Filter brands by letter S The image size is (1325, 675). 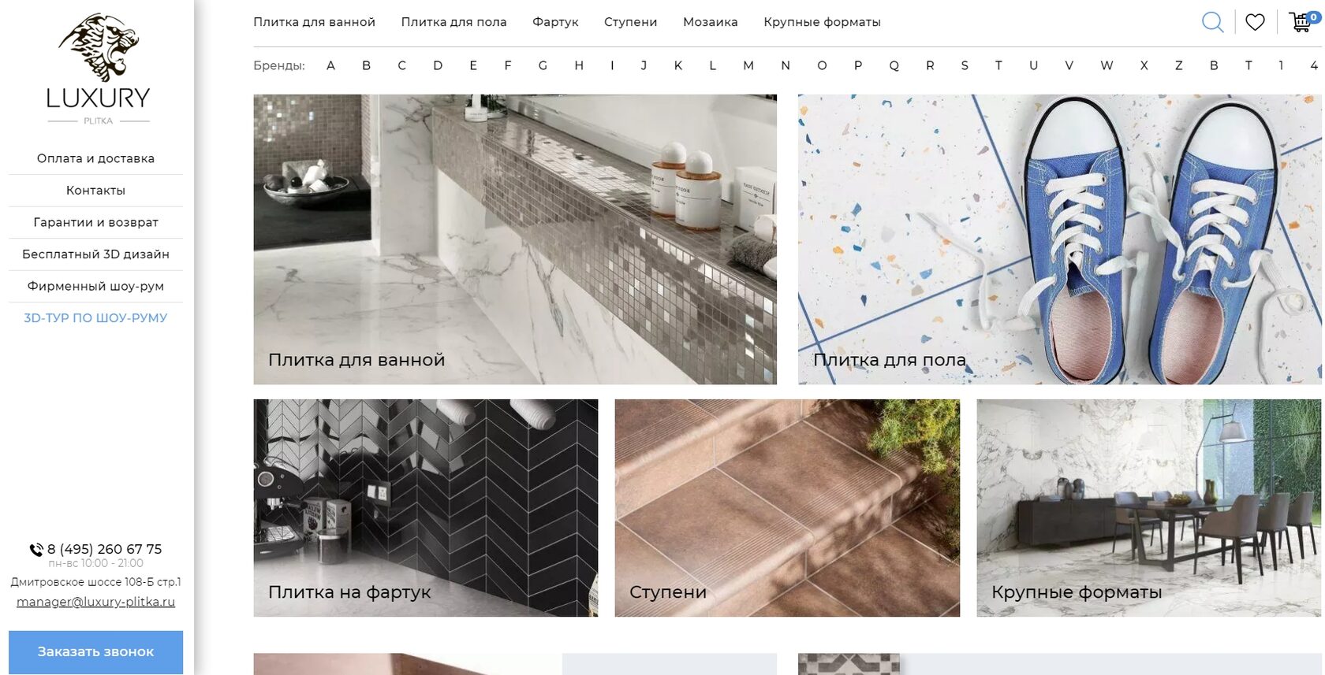965,65
